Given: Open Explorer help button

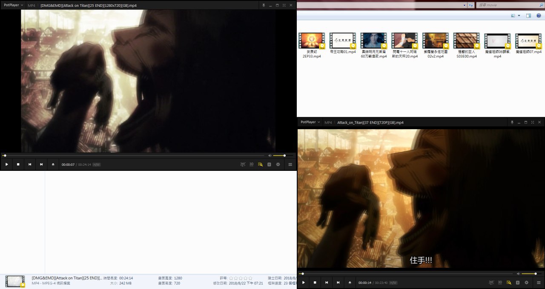Looking at the screenshot, I should pyautogui.click(x=539, y=16).
